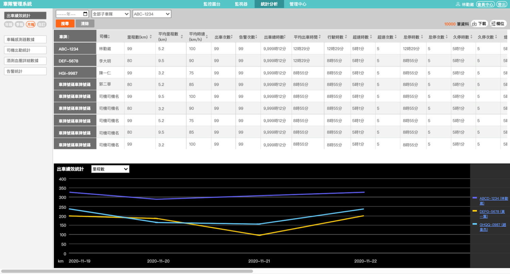The image size is (510, 274).
Task: Choose the 自訂 custom period option
Action: pos(41,24)
